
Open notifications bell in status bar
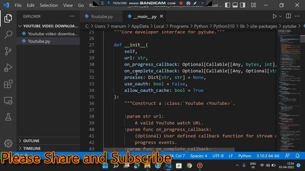(297, 156)
